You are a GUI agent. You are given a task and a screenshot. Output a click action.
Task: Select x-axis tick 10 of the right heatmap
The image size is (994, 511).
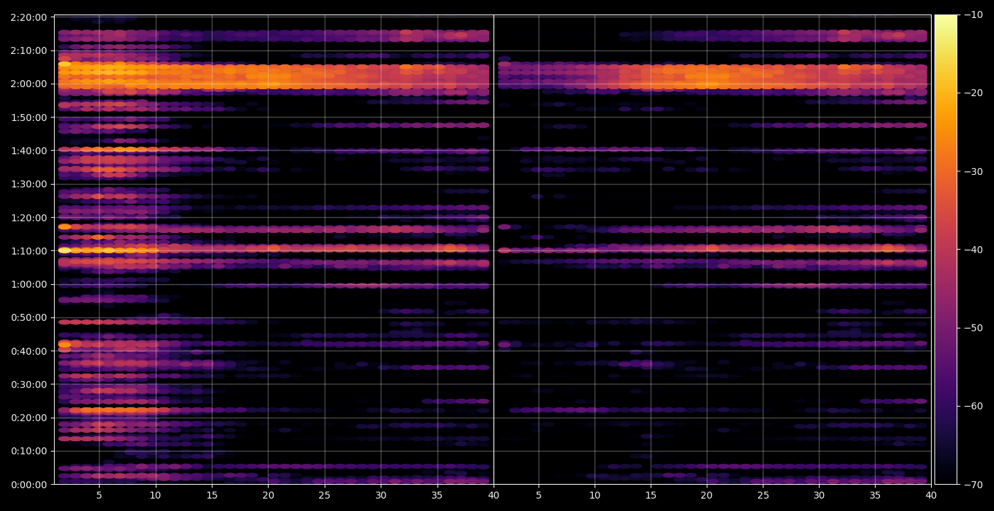pyautogui.click(x=594, y=495)
